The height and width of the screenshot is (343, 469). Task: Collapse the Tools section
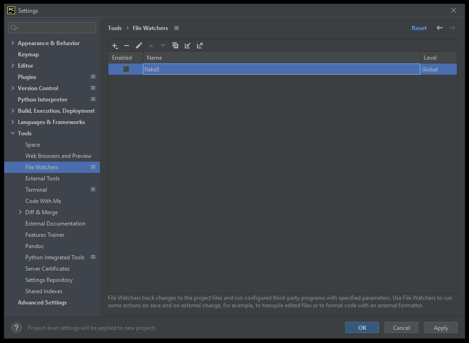tap(13, 133)
